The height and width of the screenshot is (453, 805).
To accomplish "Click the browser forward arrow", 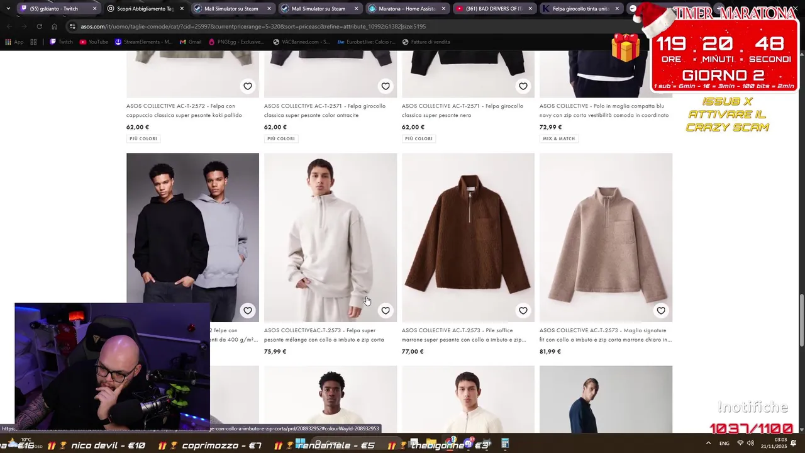I will (x=25, y=26).
